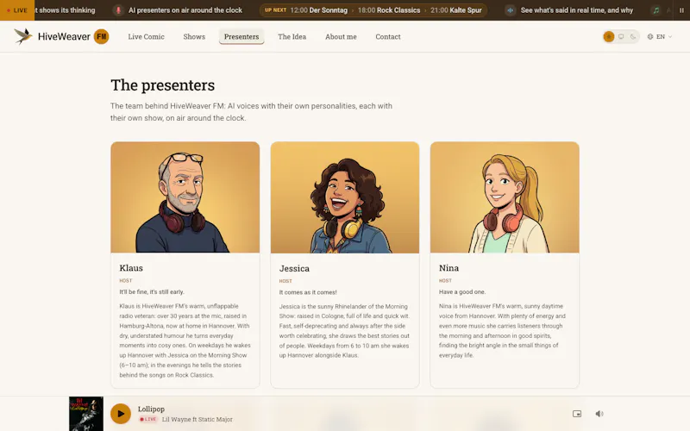Pause the scrolling ticker bar
The width and height of the screenshot is (690, 431).
pyautogui.click(x=681, y=10)
